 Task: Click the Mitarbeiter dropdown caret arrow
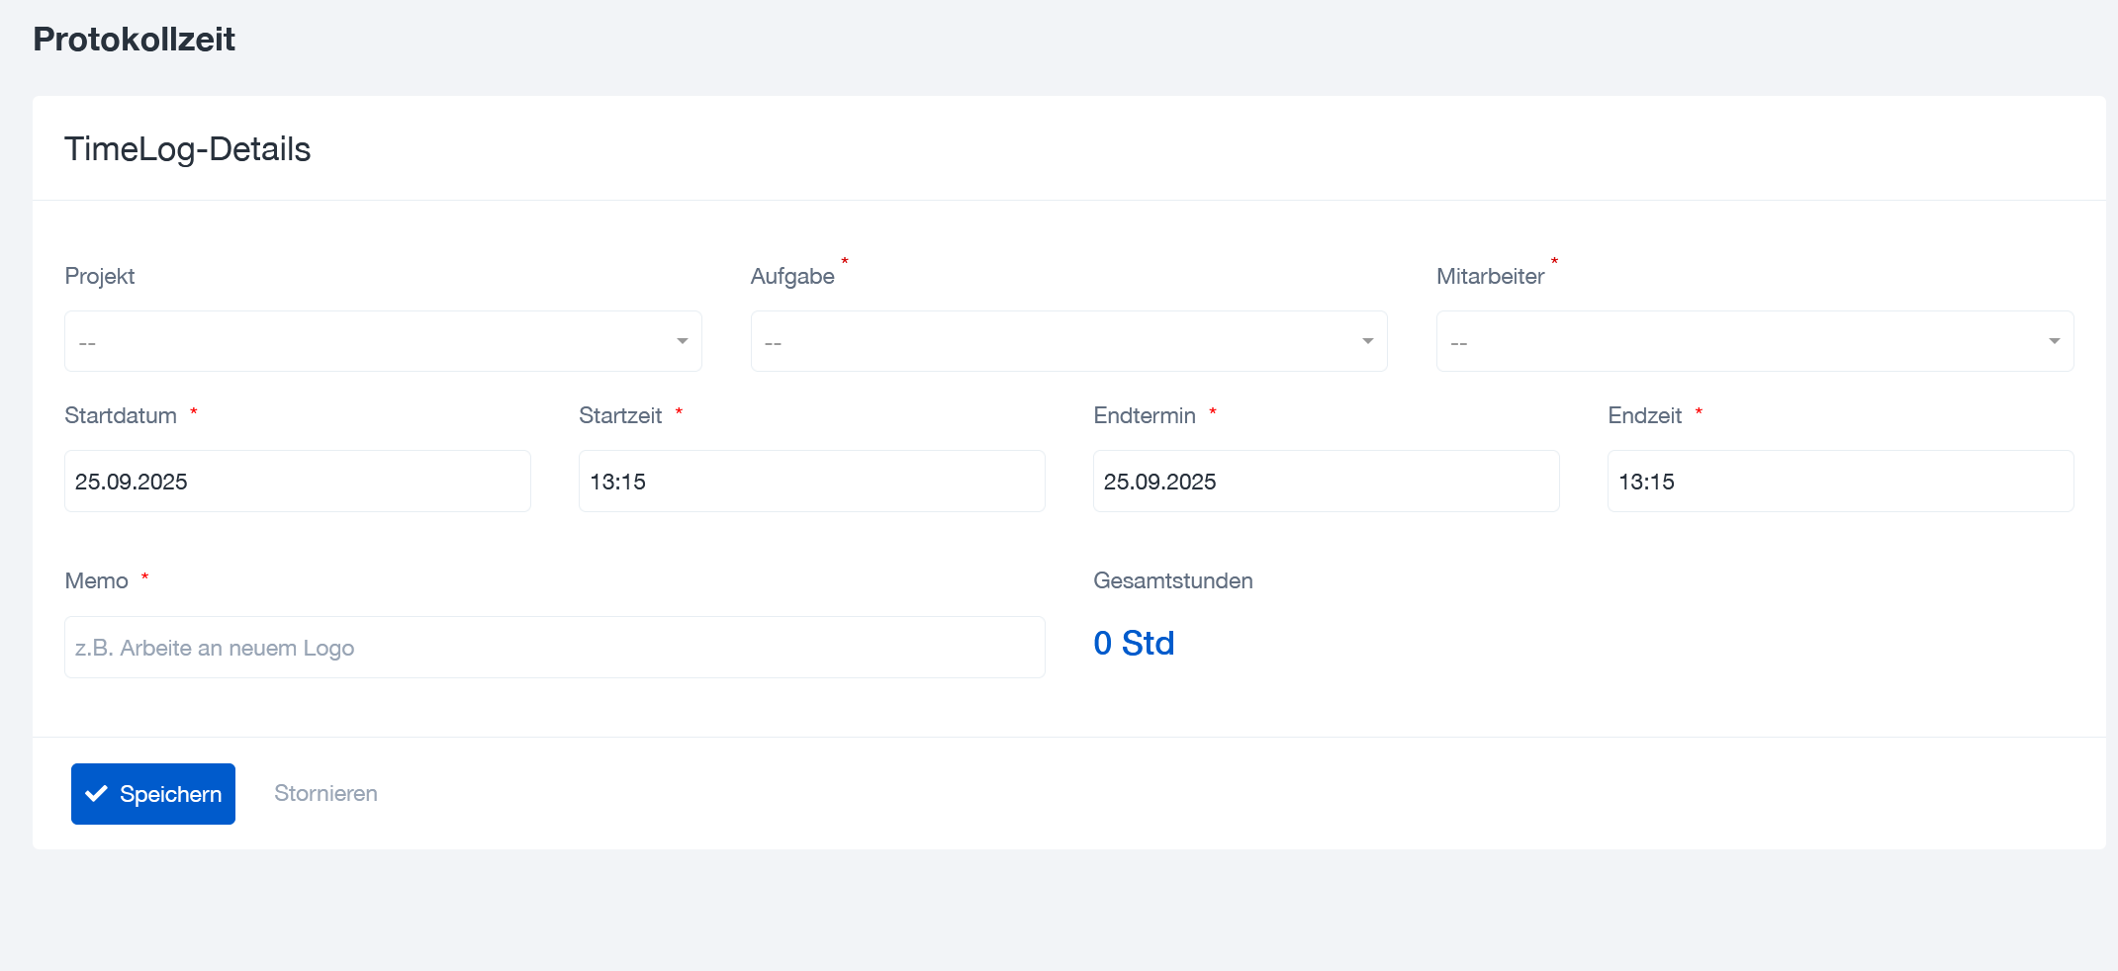(x=2054, y=341)
